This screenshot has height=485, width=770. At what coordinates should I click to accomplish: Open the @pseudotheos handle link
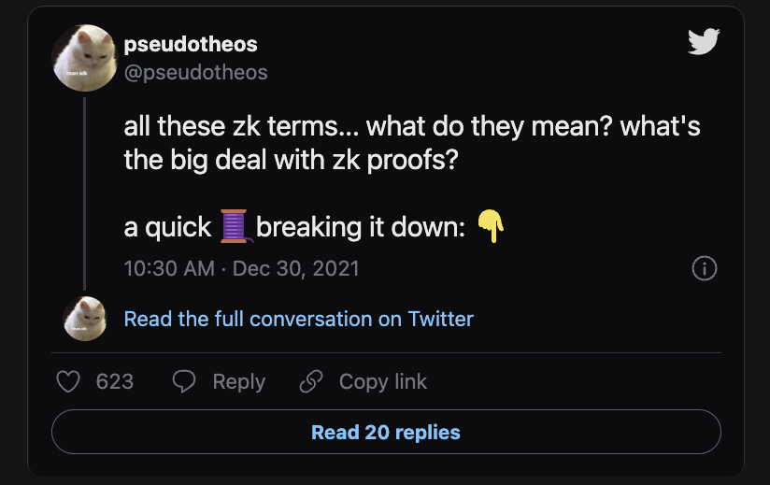[195, 72]
